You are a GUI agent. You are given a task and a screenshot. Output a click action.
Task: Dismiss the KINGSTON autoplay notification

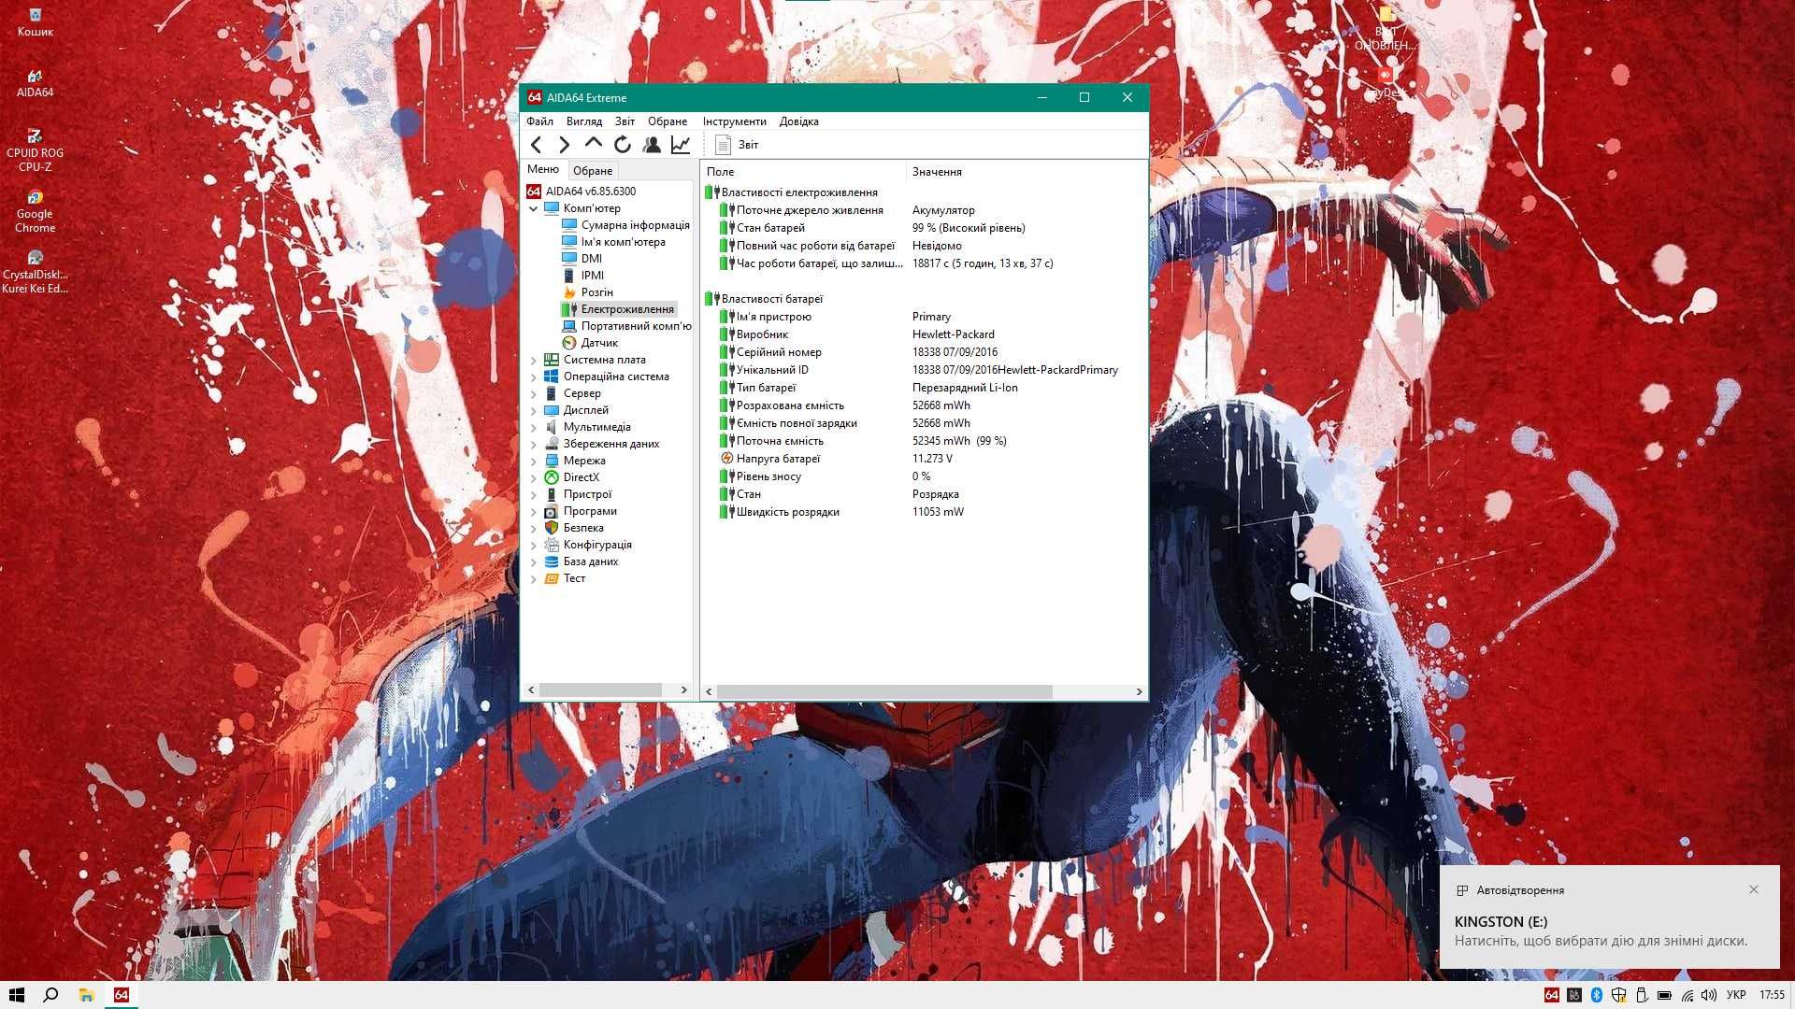1752,889
